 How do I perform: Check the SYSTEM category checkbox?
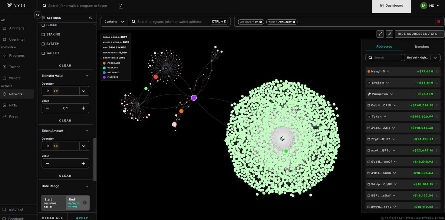click(43, 44)
